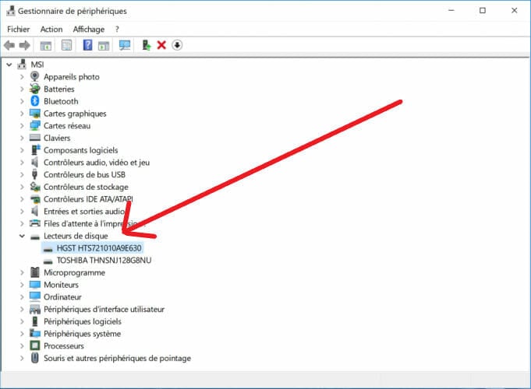This screenshot has height=389, width=531.
Task: Open the Properties toolbar icon
Action: pos(67,45)
